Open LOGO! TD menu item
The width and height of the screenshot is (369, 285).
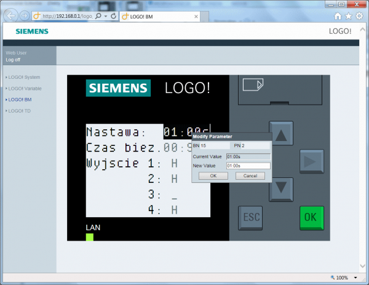click(19, 111)
